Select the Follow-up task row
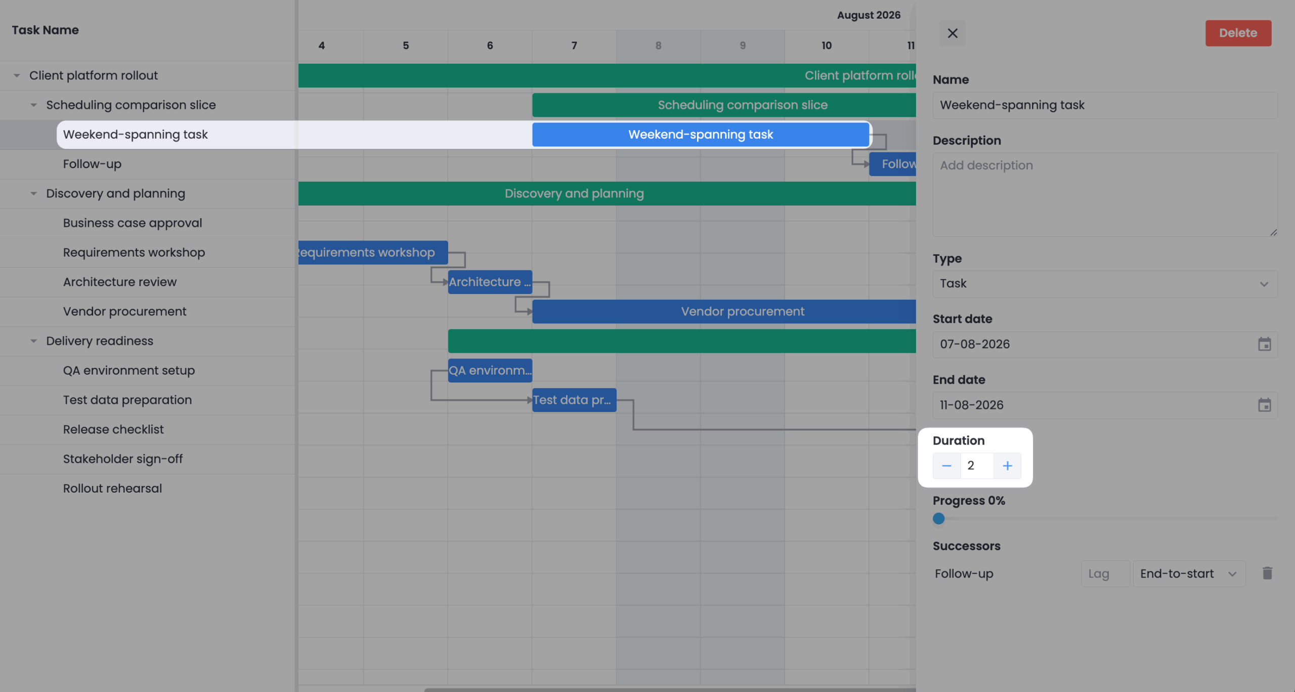The image size is (1295, 692). [148, 164]
